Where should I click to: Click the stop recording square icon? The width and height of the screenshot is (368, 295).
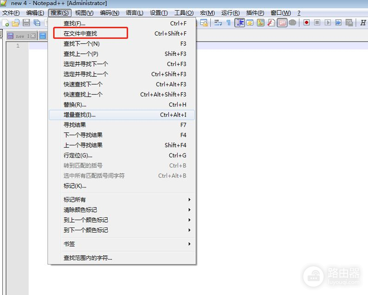[317, 23]
